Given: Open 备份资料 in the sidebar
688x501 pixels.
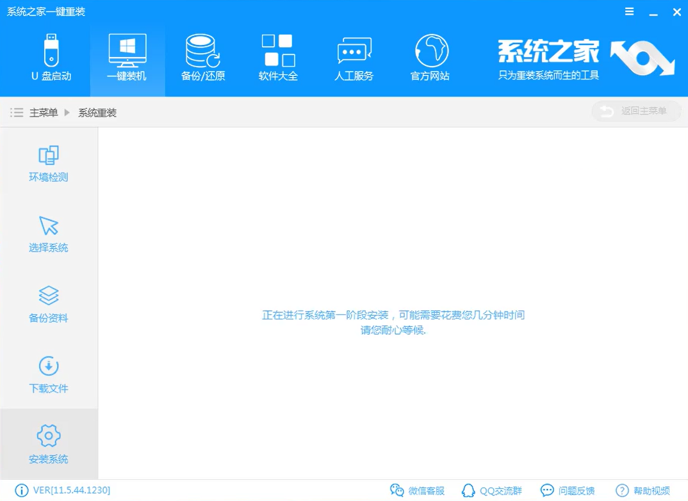Looking at the screenshot, I should [x=48, y=304].
